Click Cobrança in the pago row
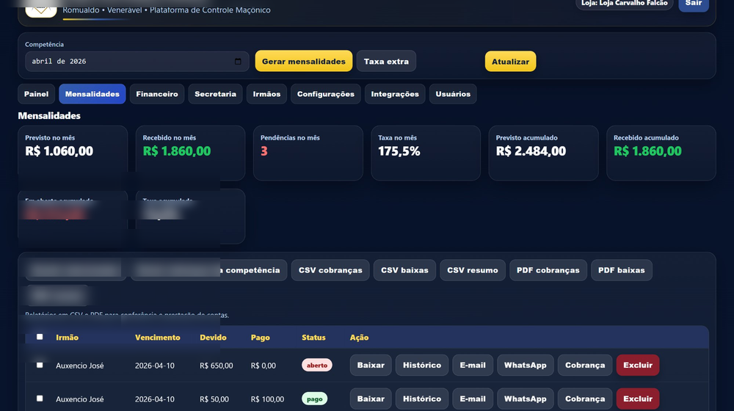The height and width of the screenshot is (411, 734). pyautogui.click(x=585, y=399)
